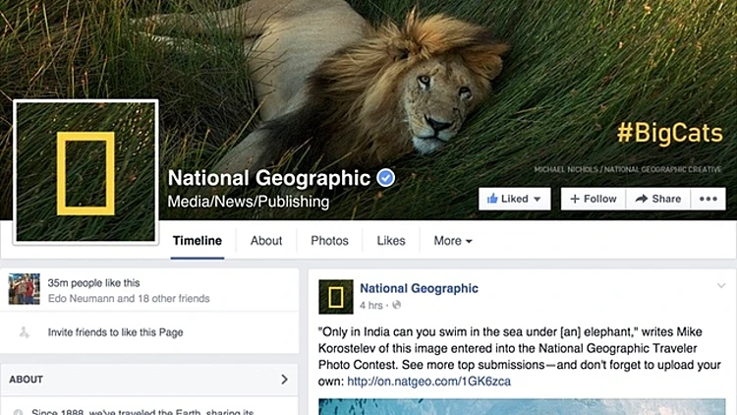Select the Likes tab
The image size is (737, 415).
(391, 241)
